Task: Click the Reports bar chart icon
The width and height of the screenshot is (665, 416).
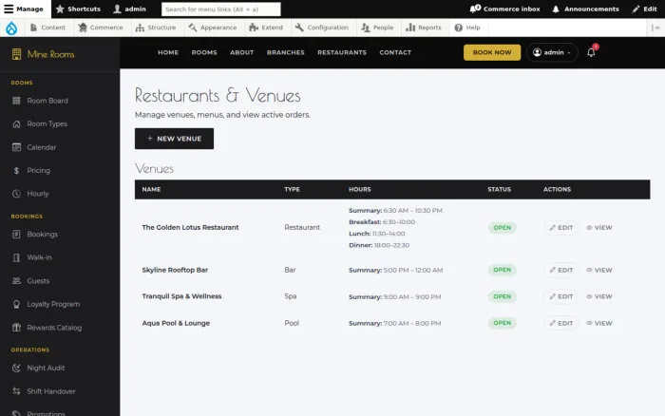Action: [410, 28]
